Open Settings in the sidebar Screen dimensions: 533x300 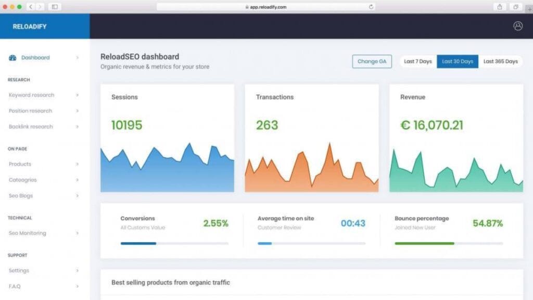pos(19,270)
